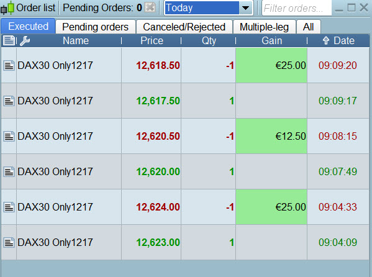Maximize the Order list window
The image size is (372, 277).
point(352,8)
